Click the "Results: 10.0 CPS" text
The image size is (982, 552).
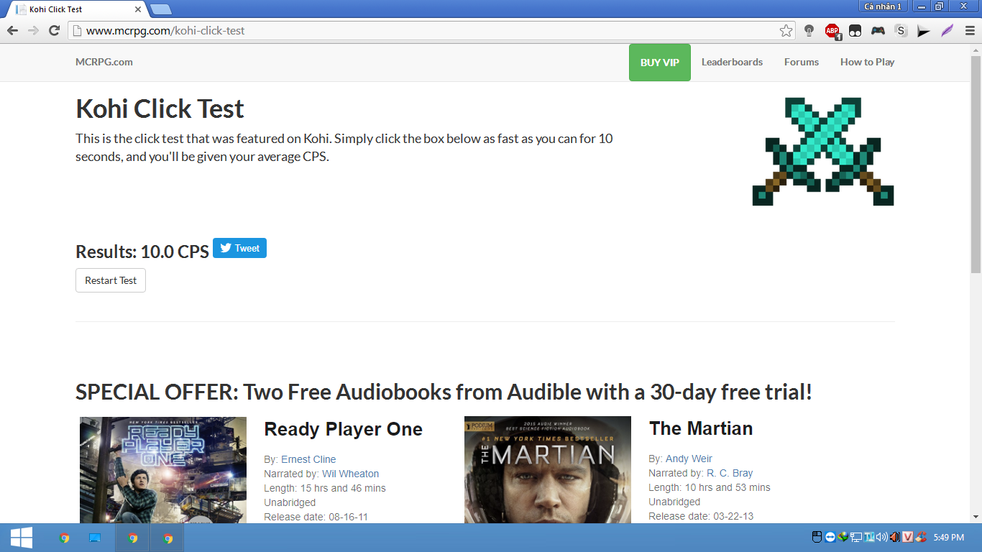coord(142,252)
